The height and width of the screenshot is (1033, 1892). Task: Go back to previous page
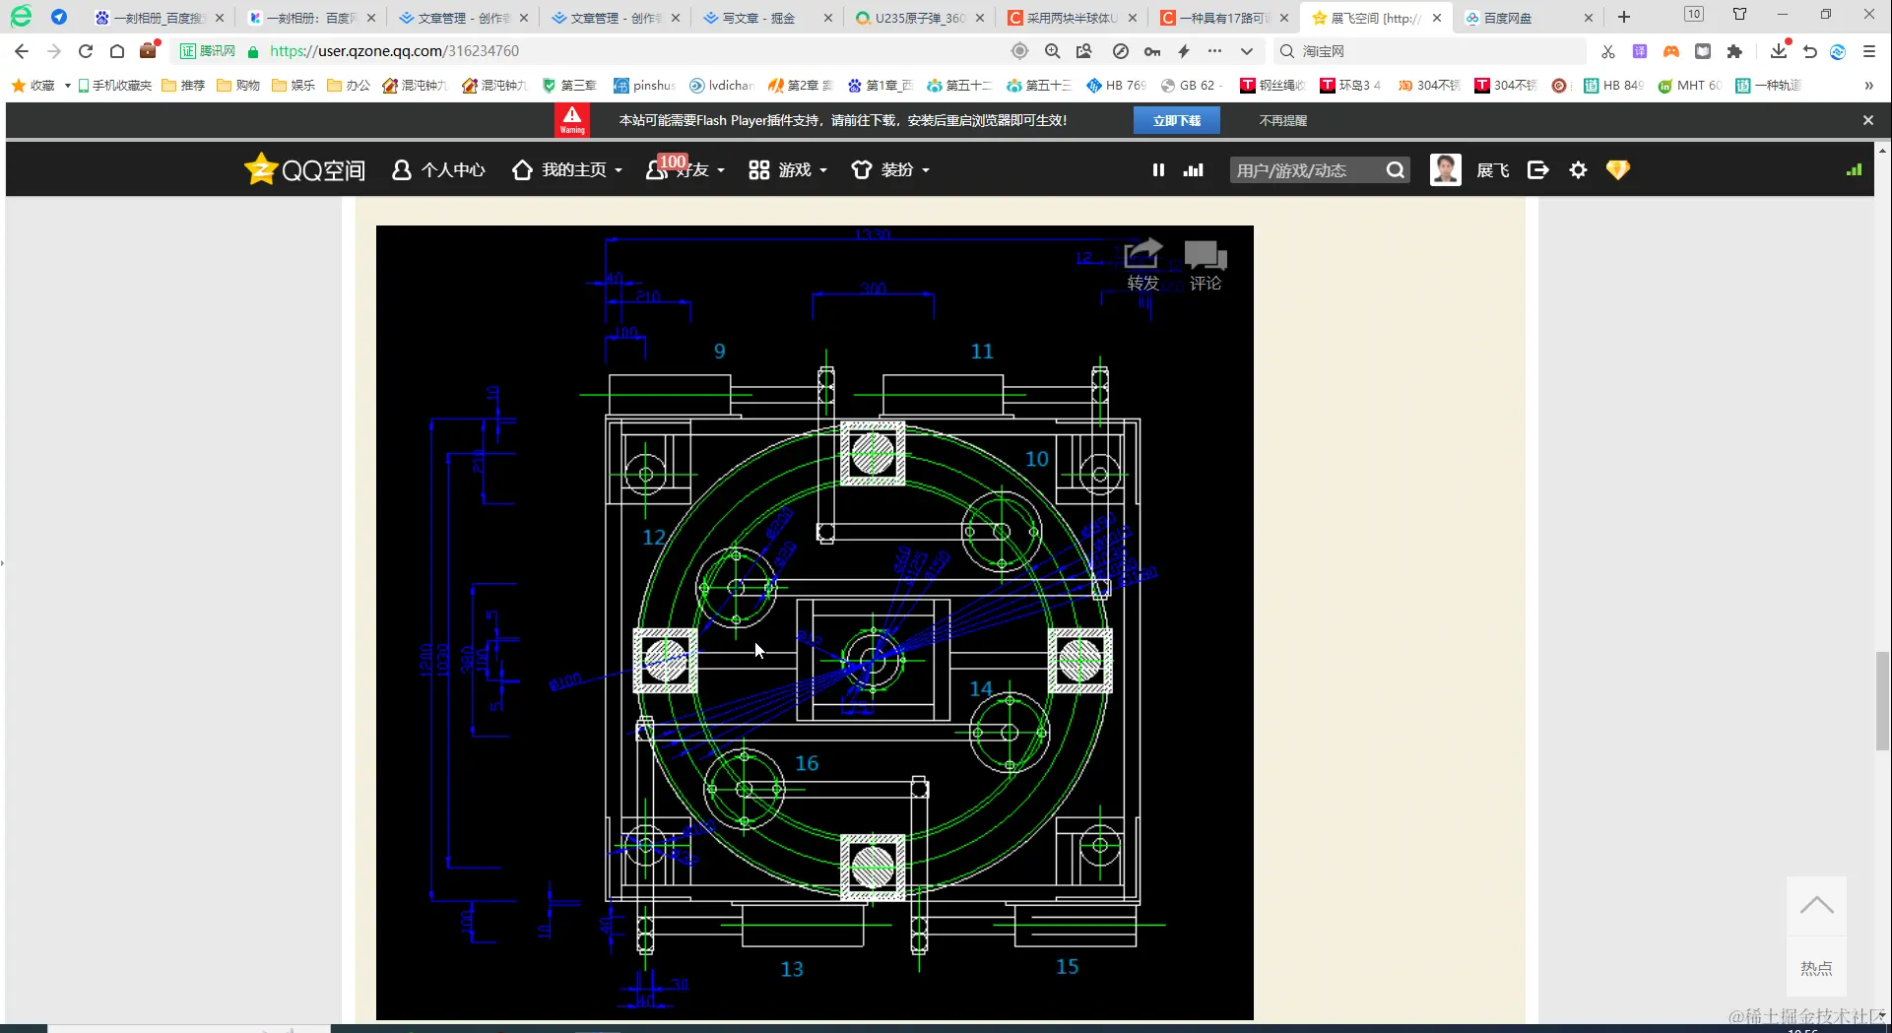[x=22, y=51]
